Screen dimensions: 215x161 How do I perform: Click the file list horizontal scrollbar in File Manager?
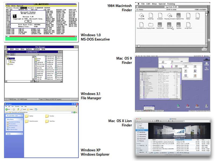(x=48, y=81)
